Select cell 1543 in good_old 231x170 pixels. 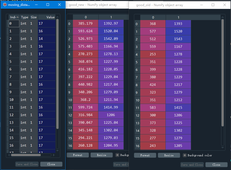(x=178, y=39)
